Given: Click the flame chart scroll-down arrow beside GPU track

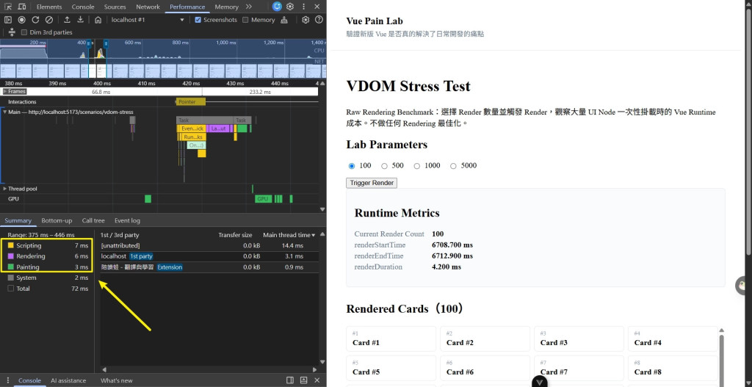Looking at the screenshot, I should point(322,209).
